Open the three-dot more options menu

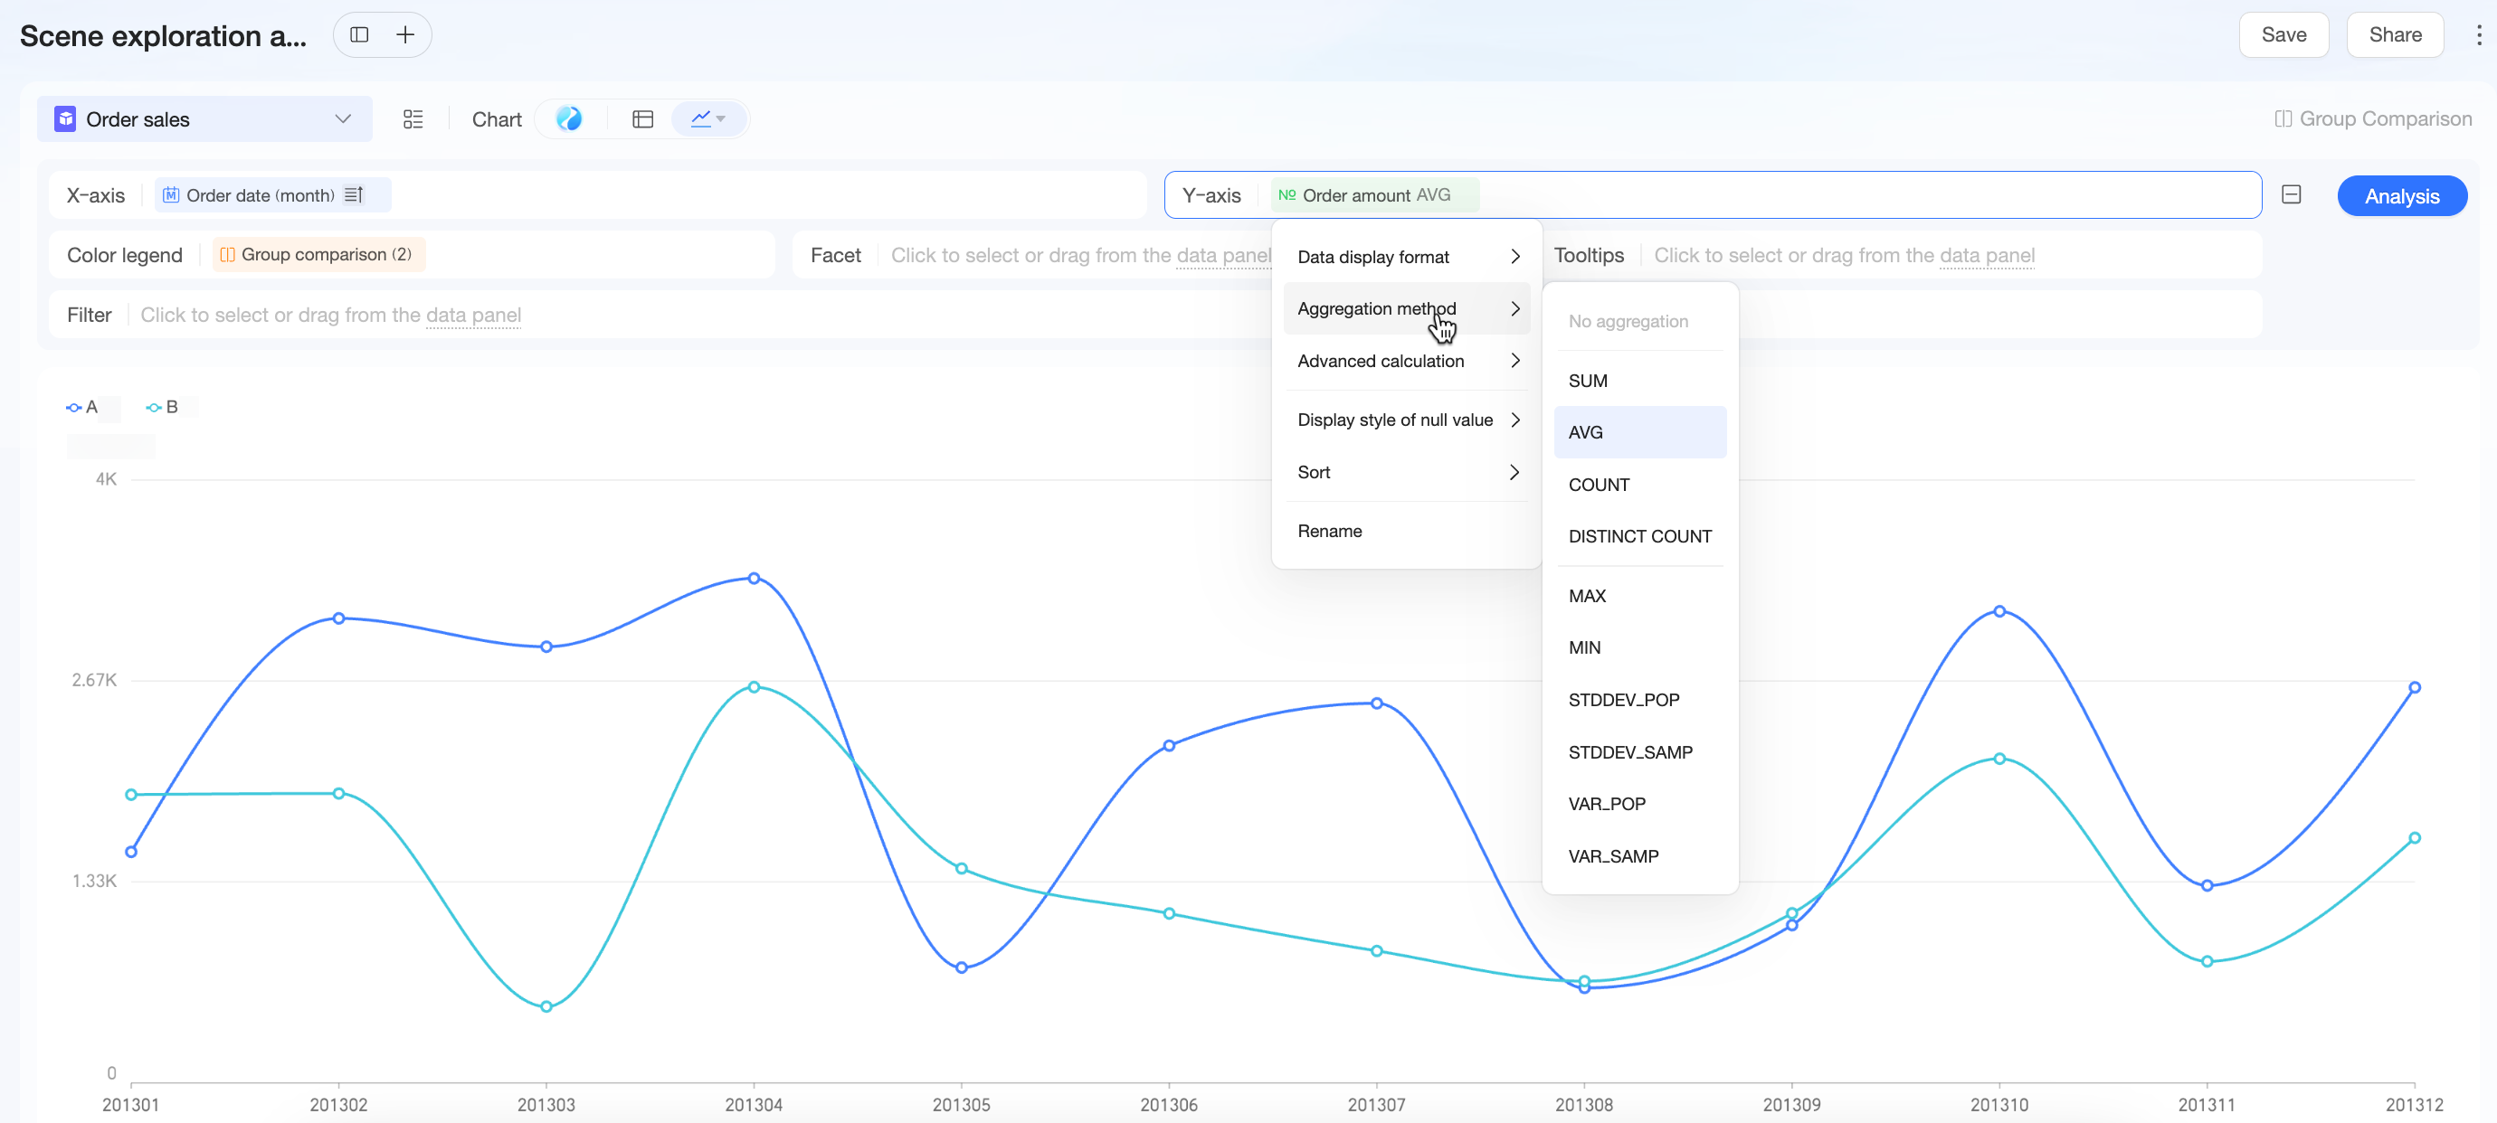tap(2479, 35)
